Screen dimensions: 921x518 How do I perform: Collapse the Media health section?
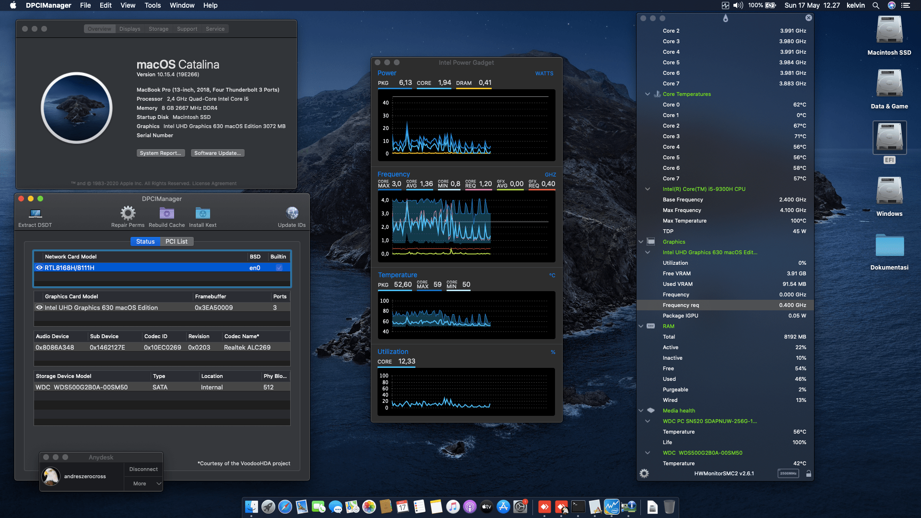(641, 411)
